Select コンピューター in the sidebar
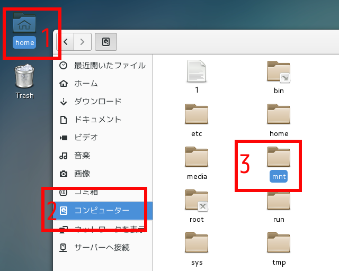 [102, 211]
